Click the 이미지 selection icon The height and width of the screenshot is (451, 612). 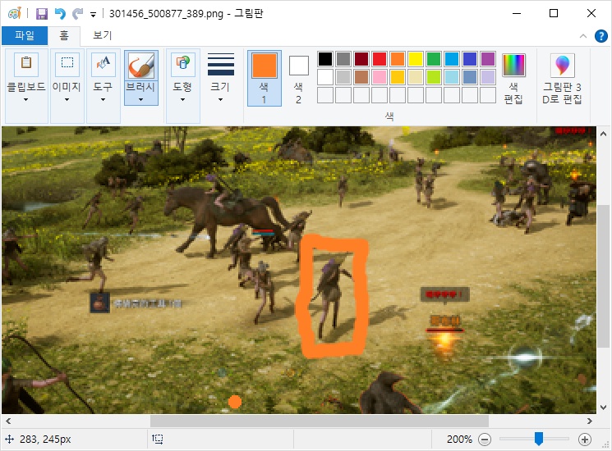67,64
